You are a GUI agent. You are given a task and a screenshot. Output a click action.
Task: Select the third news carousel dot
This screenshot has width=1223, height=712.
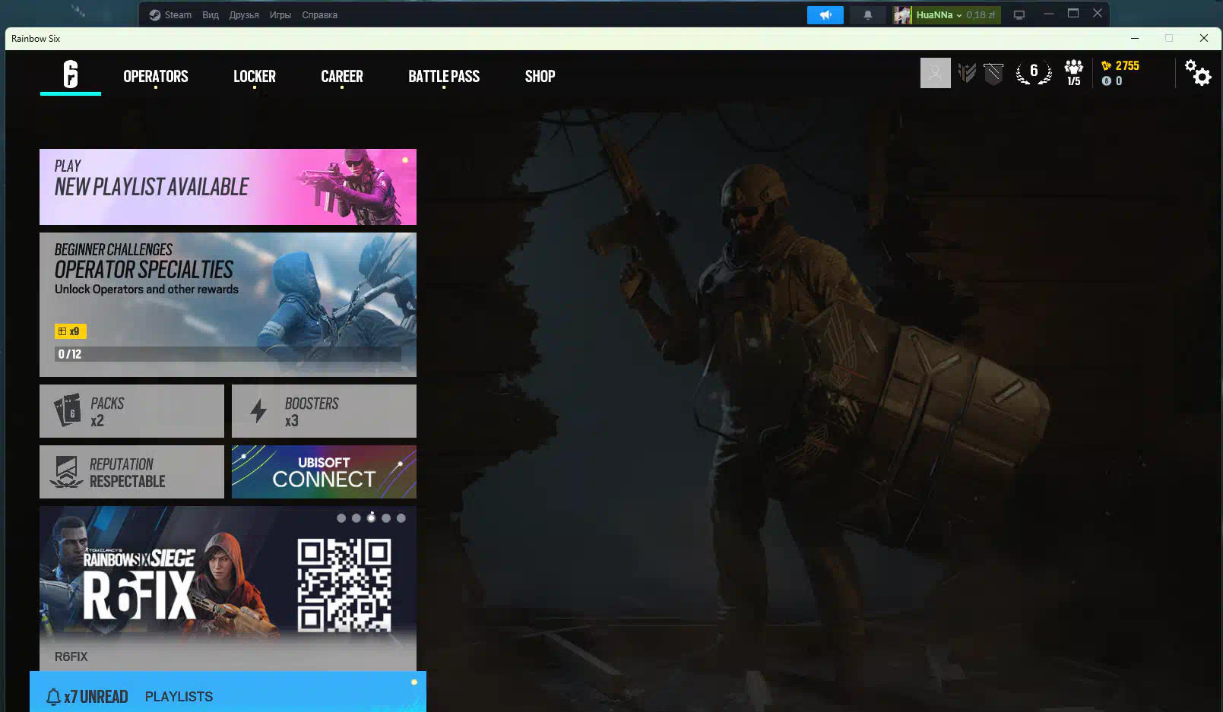click(371, 518)
